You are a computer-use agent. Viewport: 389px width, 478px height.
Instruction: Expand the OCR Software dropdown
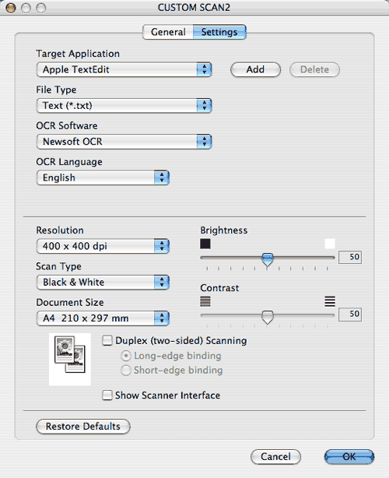click(124, 142)
